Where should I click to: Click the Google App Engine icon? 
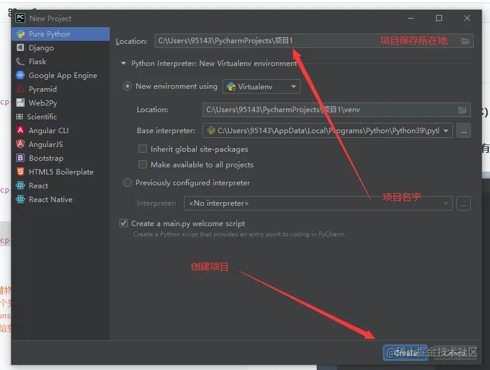click(20, 75)
